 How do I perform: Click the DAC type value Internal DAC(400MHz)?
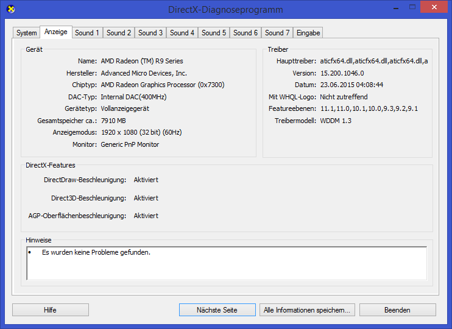click(x=134, y=97)
